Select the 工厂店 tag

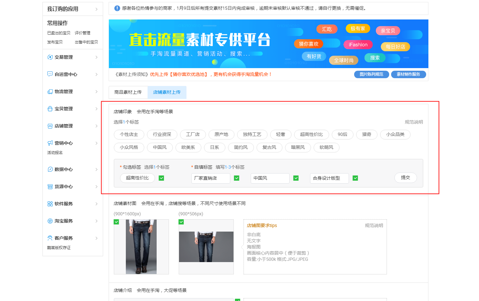(x=193, y=135)
